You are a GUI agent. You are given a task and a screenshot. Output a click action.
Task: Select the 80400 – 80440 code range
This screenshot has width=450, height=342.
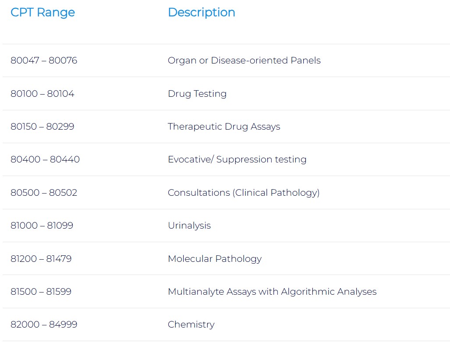[x=45, y=159]
